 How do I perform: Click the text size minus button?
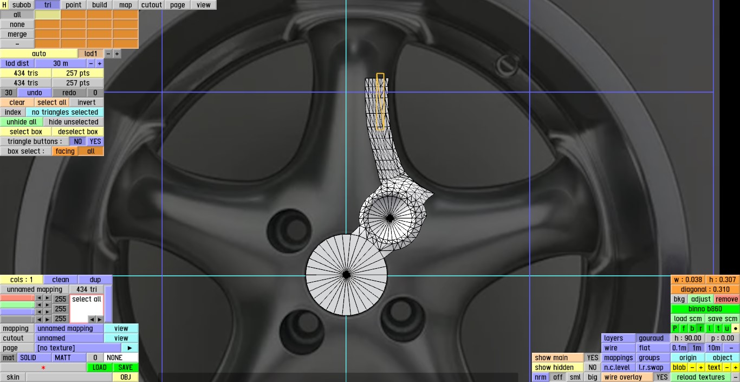tap(727, 367)
